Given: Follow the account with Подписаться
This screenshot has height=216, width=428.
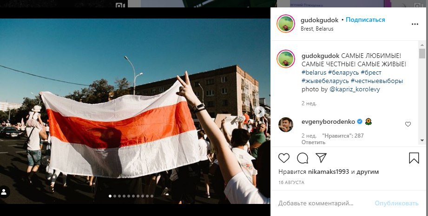Looking at the screenshot, I should click(365, 20).
